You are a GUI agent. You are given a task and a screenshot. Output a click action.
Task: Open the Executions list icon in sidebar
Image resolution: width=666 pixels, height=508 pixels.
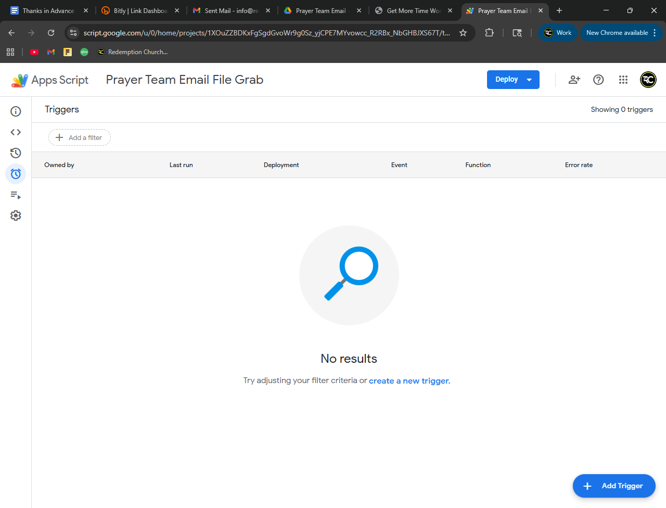16,195
